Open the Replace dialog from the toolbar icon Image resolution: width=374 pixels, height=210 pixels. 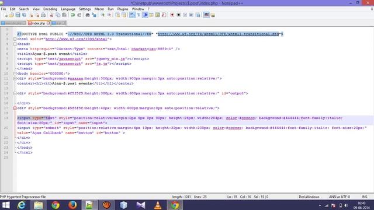click(94, 15)
